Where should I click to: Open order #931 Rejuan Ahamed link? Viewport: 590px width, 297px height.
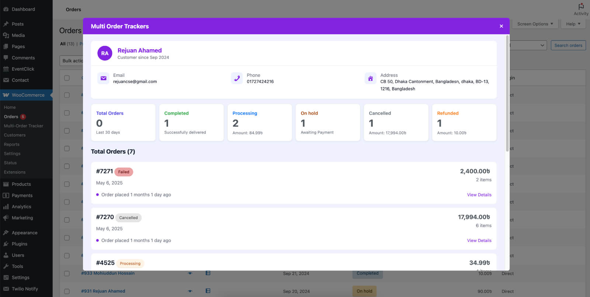pos(103,291)
